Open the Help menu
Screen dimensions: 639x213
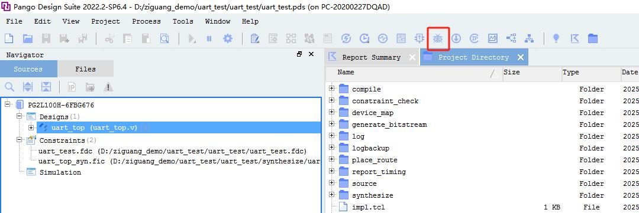[x=250, y=21]
